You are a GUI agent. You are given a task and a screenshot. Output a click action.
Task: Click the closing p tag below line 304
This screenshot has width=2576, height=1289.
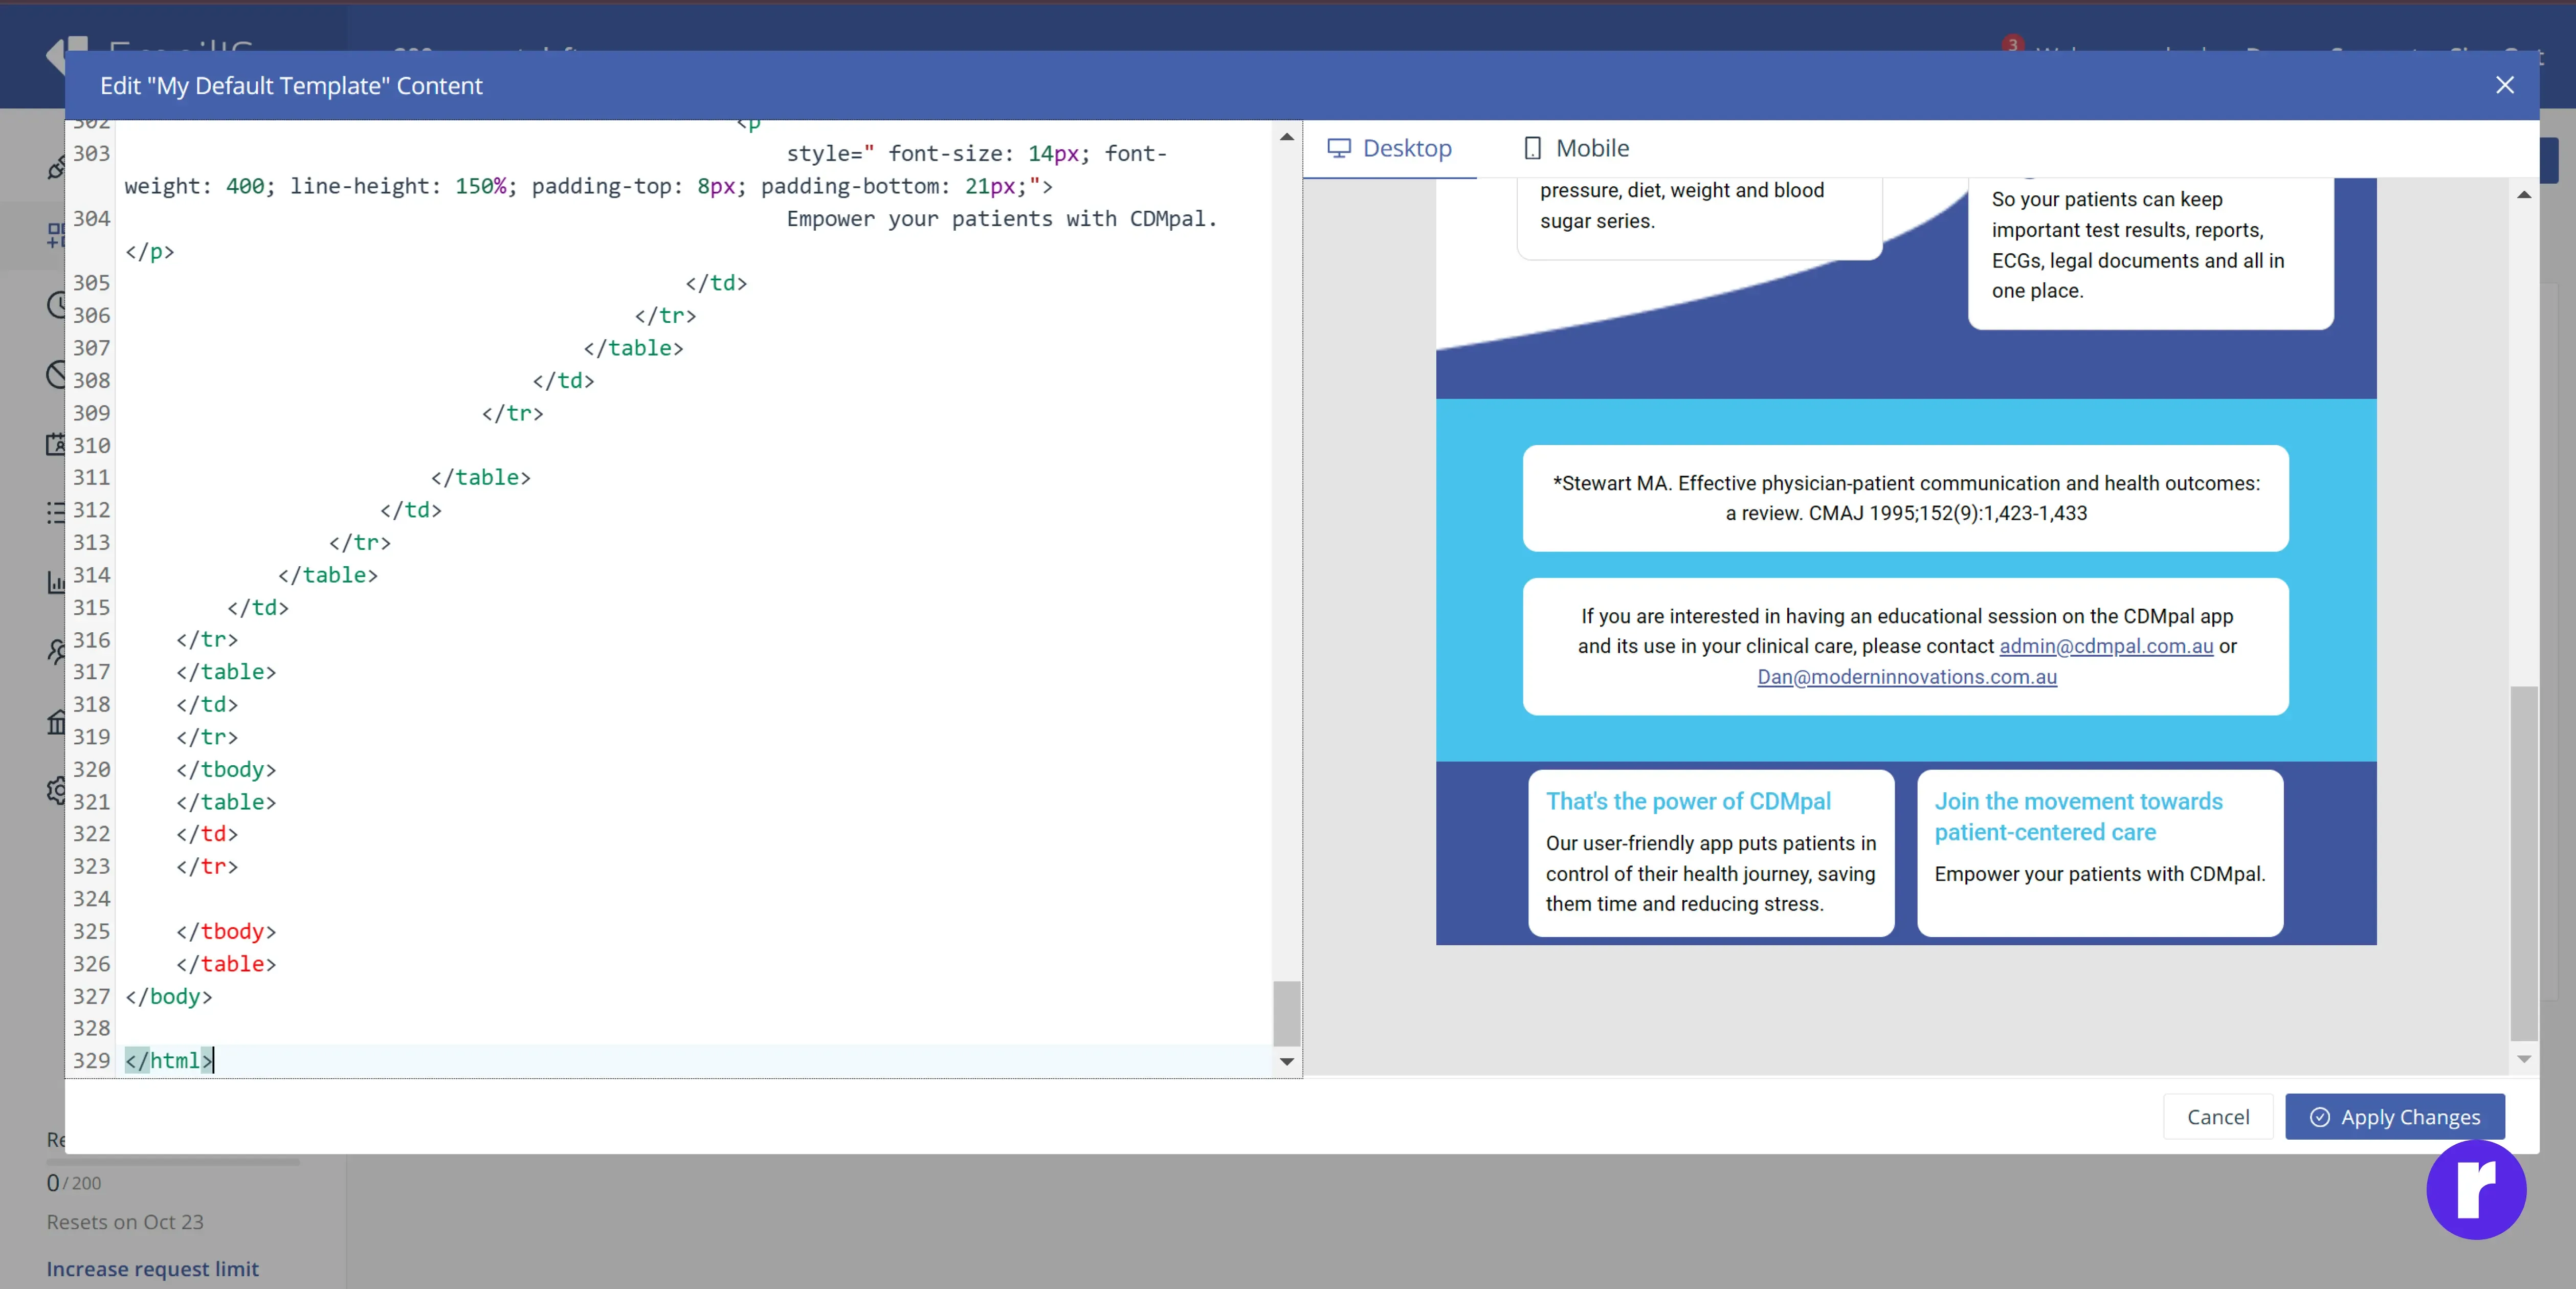point(149,251)
